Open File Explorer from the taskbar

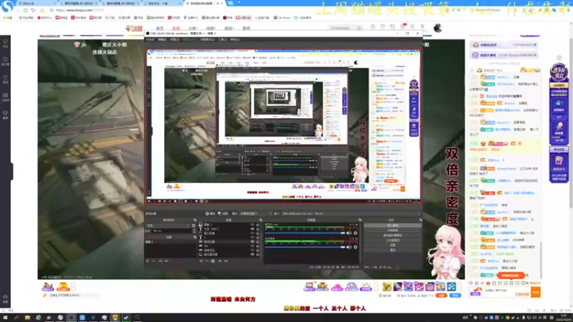tap(27, 318)
